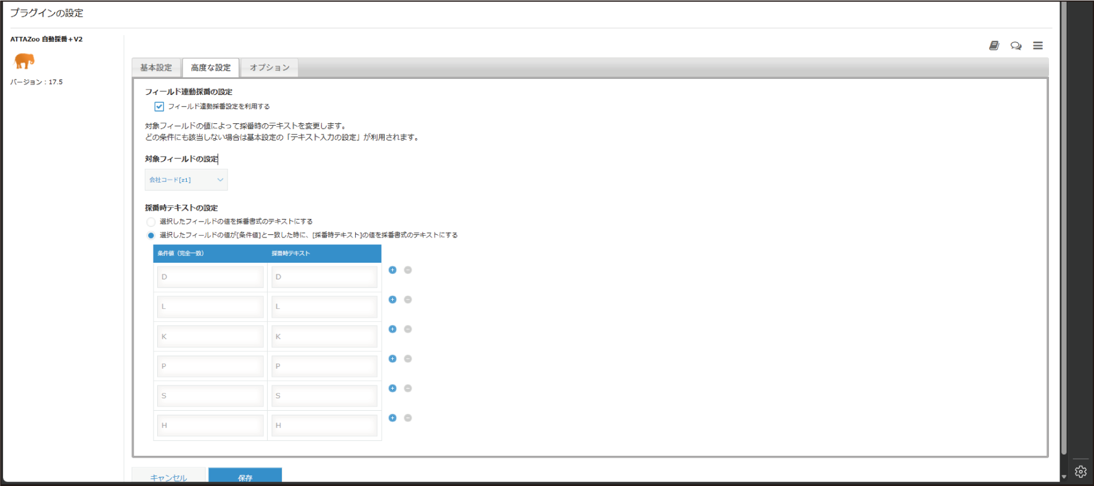The width and height of the screenshot is (1094, 486).
Task: Add a row after the L condition row
Action: (x=392, y=300)
